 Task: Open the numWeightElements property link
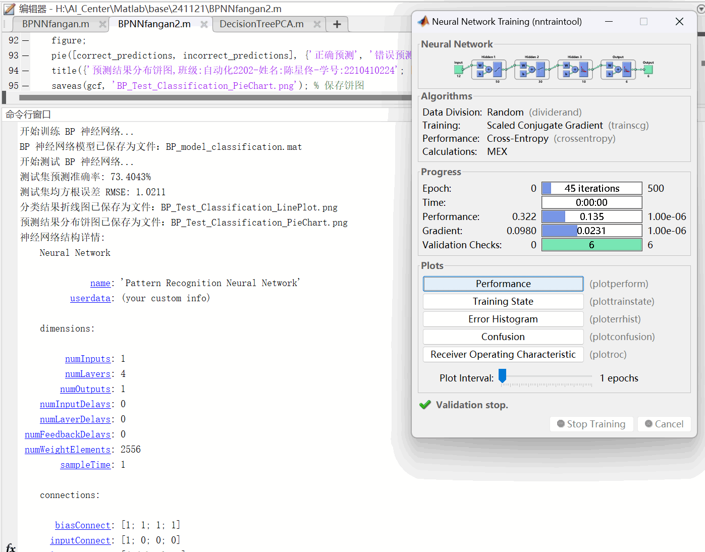[x=68, y=450]
